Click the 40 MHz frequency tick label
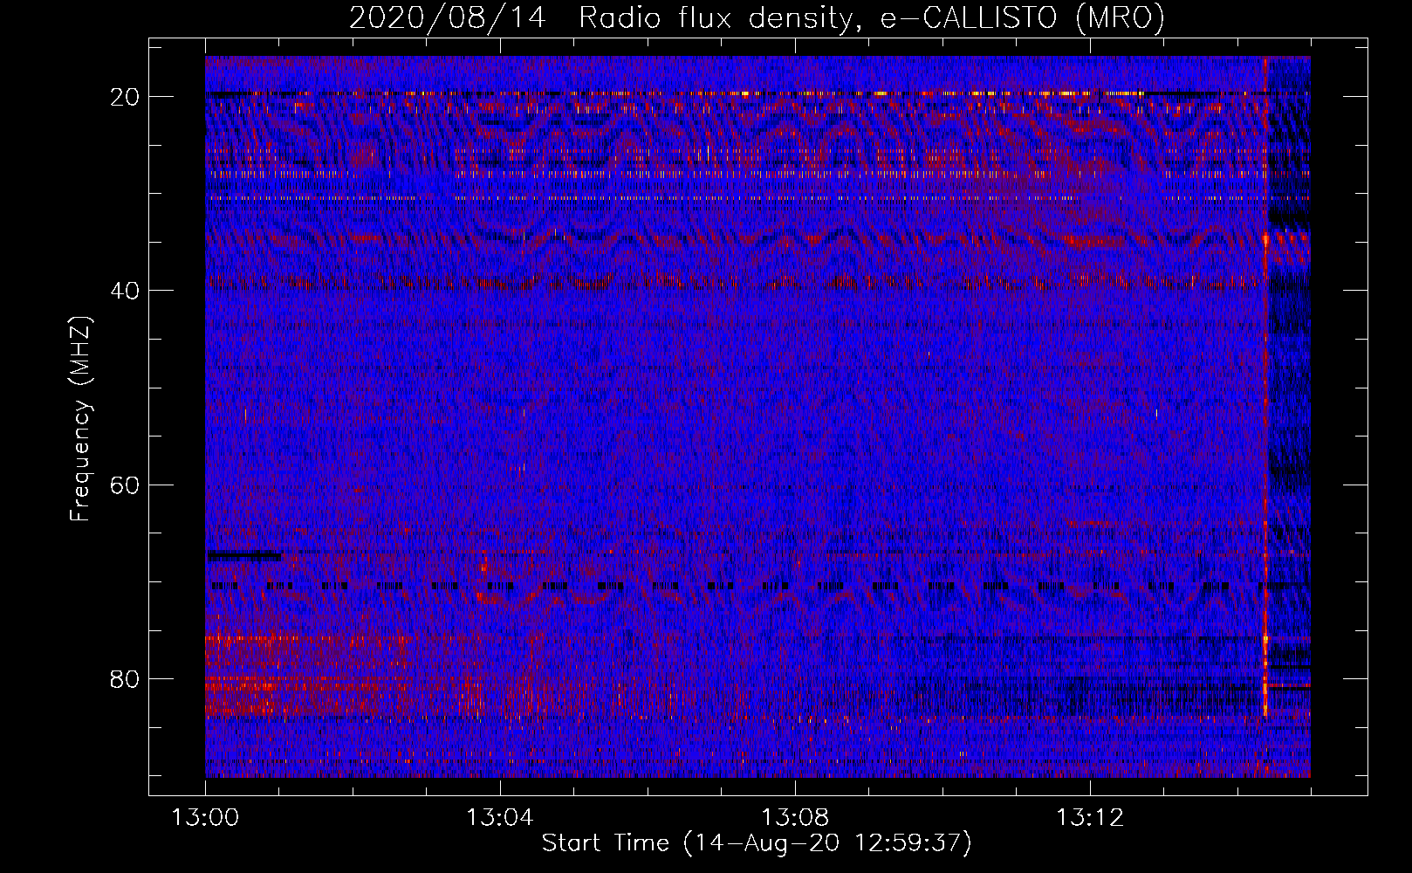The height and width of the screenshot is (873, 1412). click(126, 291)
